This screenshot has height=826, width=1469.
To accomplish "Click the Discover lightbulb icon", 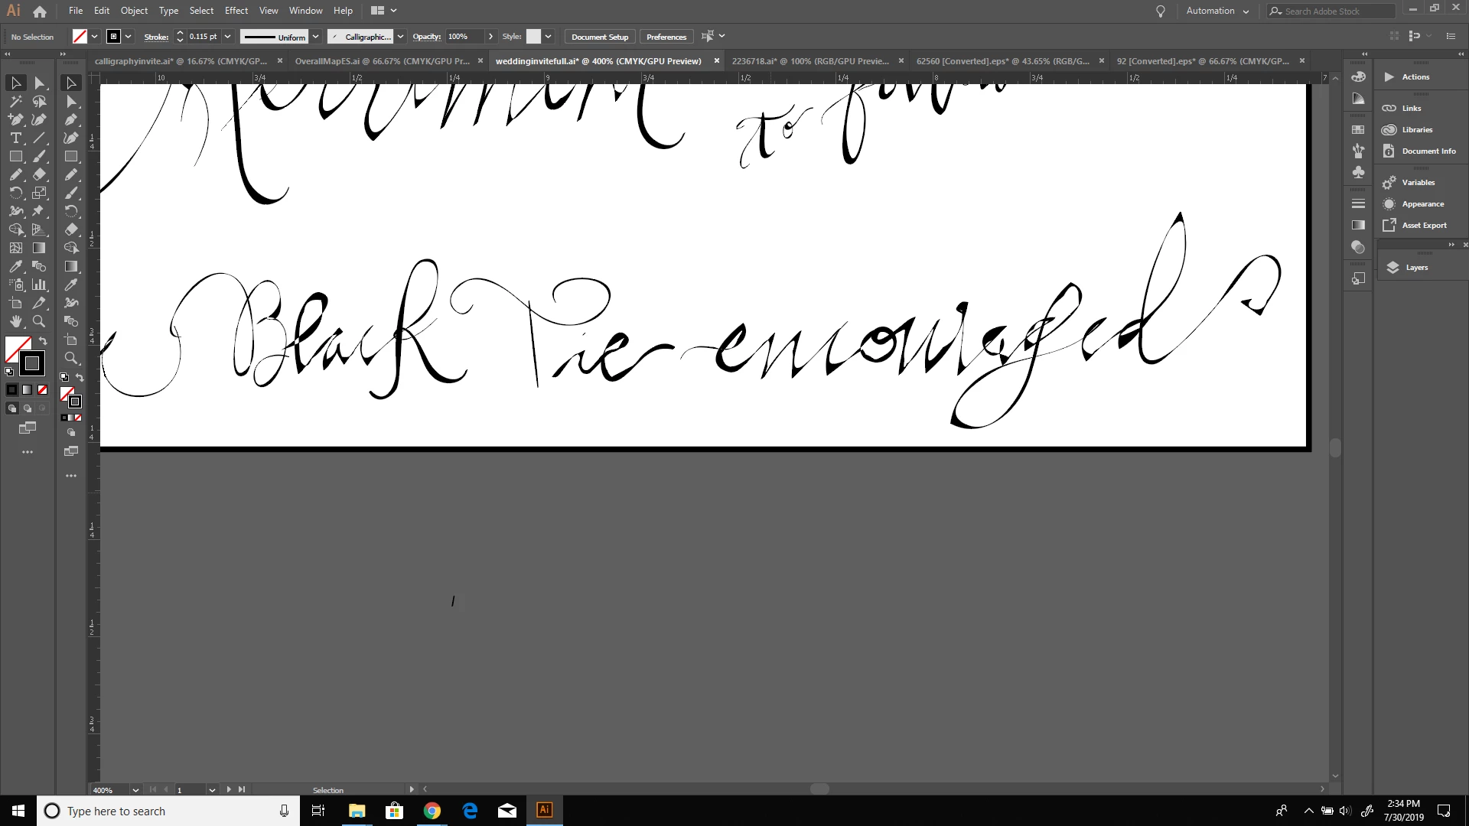I will [1161, 11].
